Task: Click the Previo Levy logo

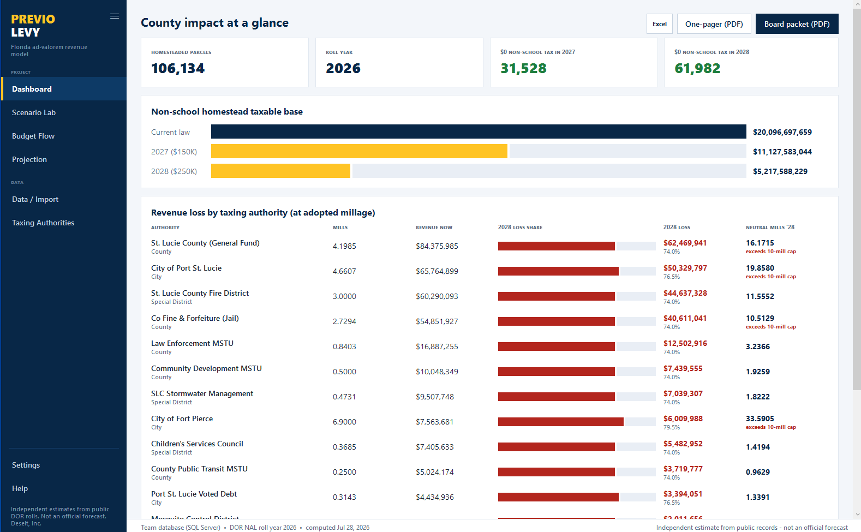Action: (33, 26)
